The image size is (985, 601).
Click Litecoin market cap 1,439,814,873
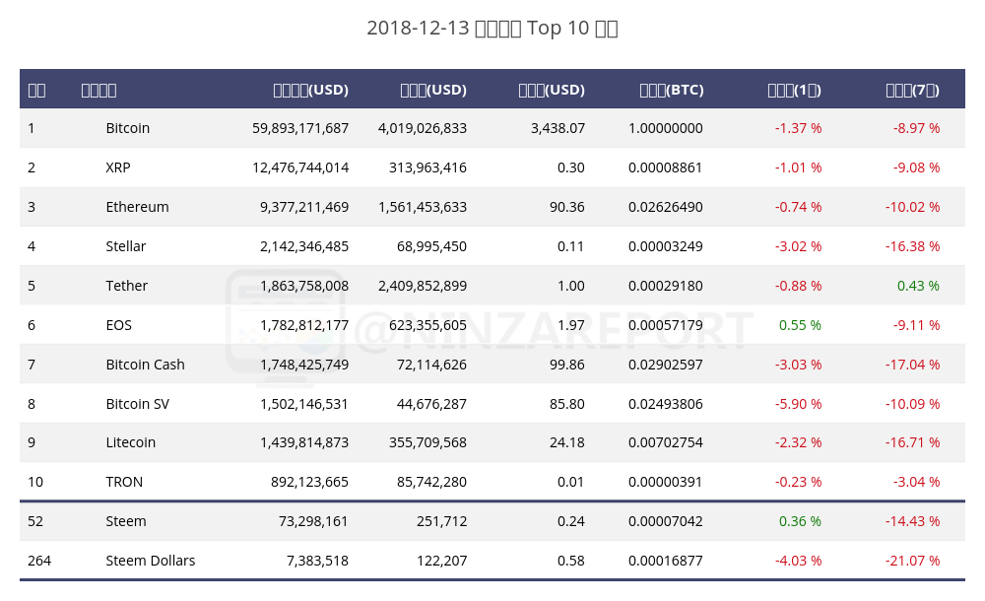point(304,442)
